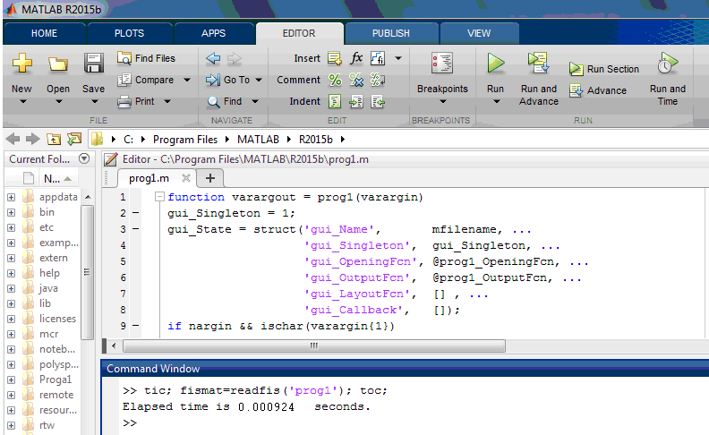Screen dimensions: 709x435
Task: Switch to the PLOTS ribbon tab
Action: coord(129,33)
